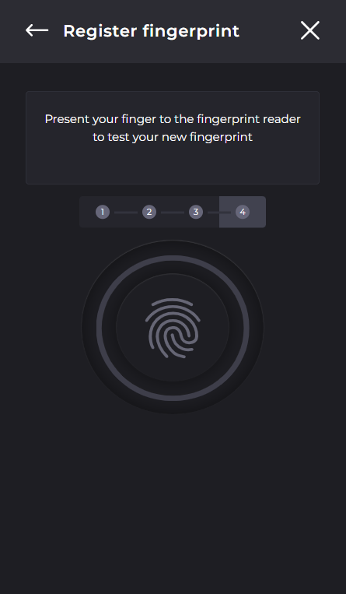Click the inner dark disc beside the fingerprint icon
Image resolution: width=346 pixels, height=594 pixels.
pyautogui.click(x=131, y=328)
